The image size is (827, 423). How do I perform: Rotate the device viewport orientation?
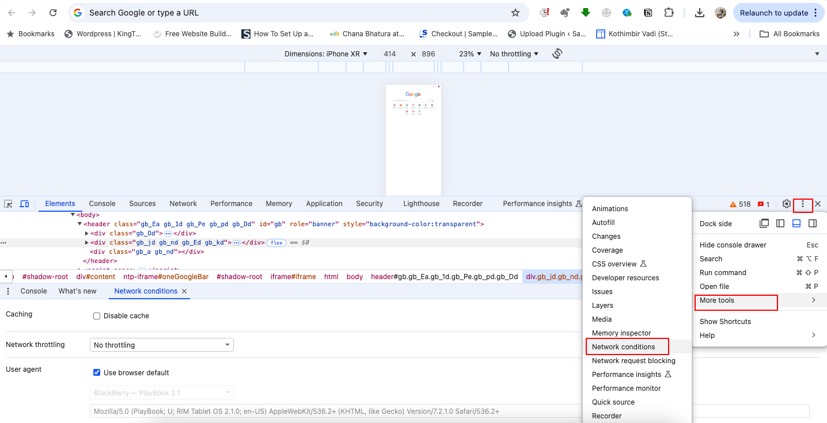pos(557,54)
